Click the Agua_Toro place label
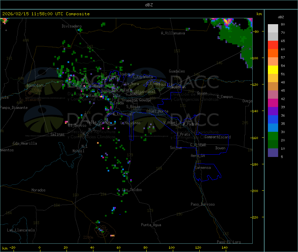The height and width of the screenshot is (252, 298). coord(35,85)
